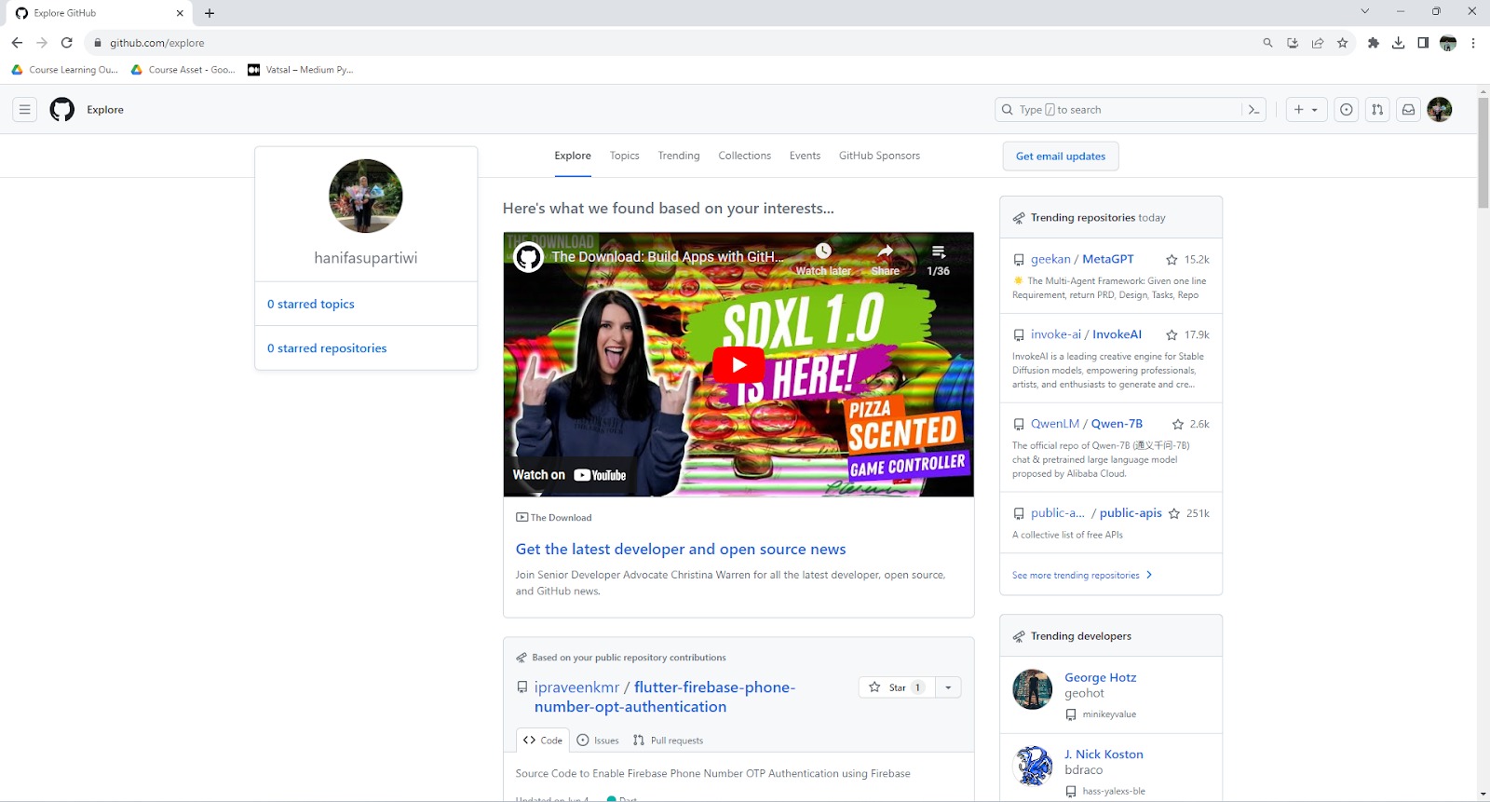Select the Code tab of flutter-firebase repo

pyautogui.click(x=543, y=741)
